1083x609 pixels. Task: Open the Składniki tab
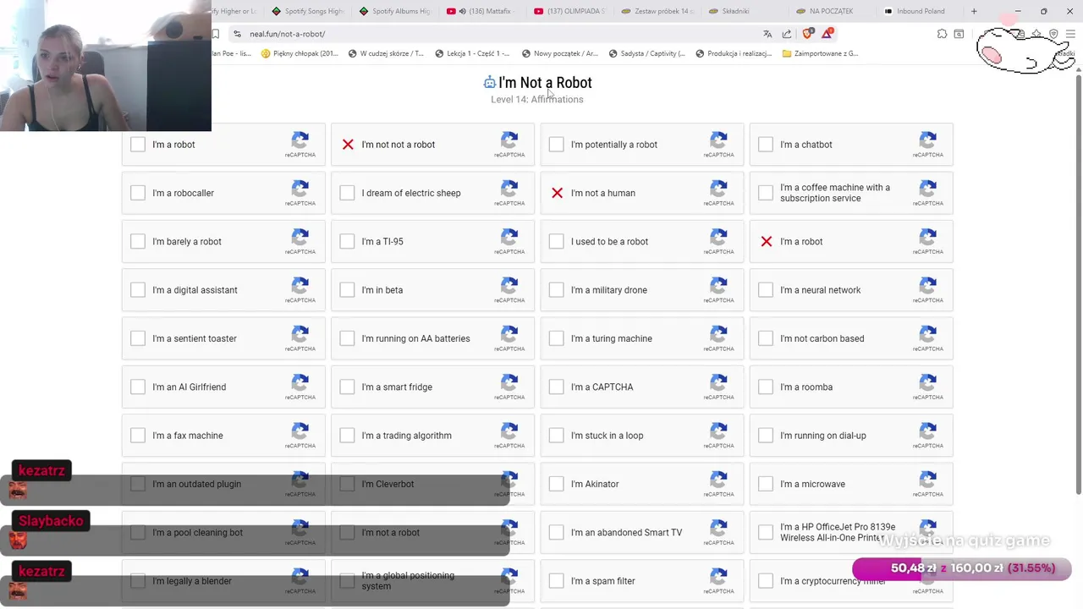coord(745,11)
